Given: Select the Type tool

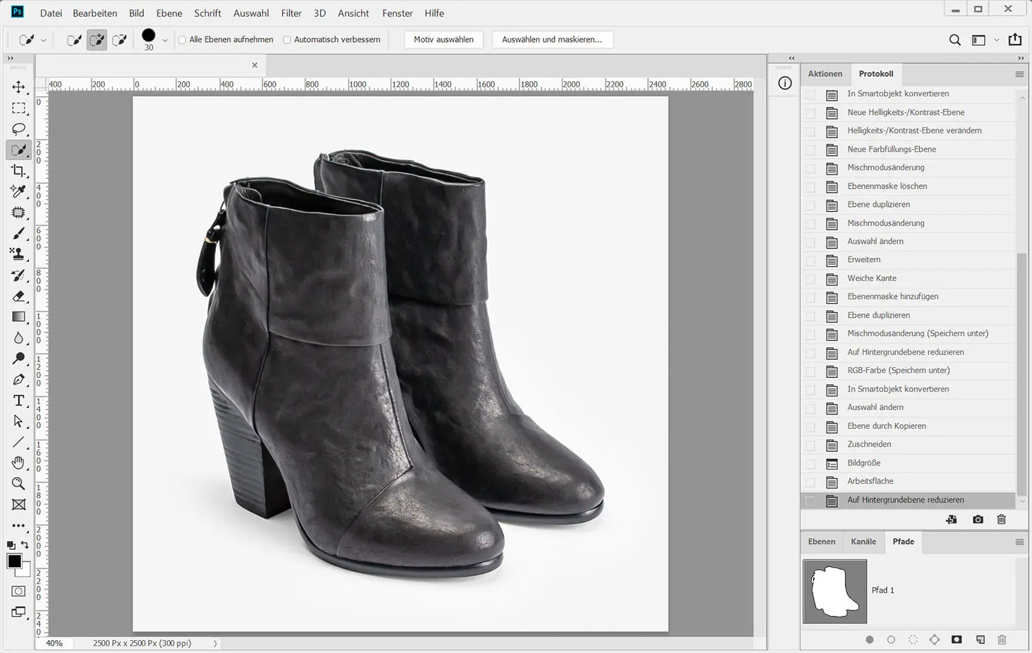Looking at the screenshot, I should (19, 401).
